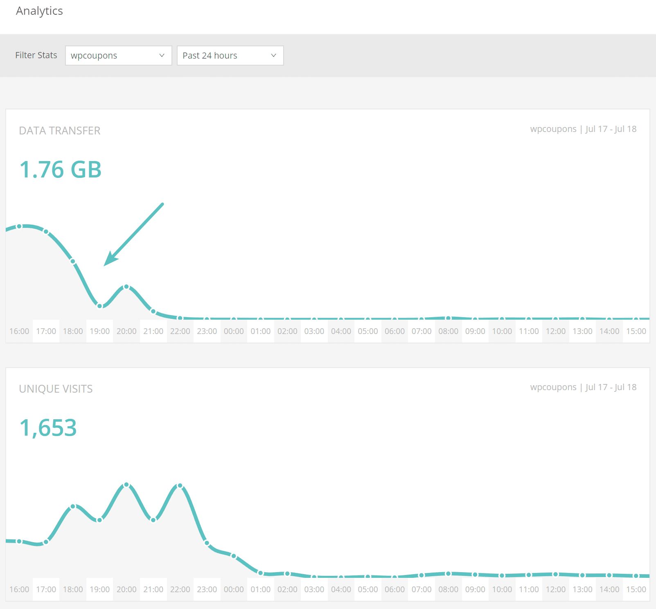Open the Past 24 hours time range dropdown
Screen dimensions: 656x609
pos(230,55)
